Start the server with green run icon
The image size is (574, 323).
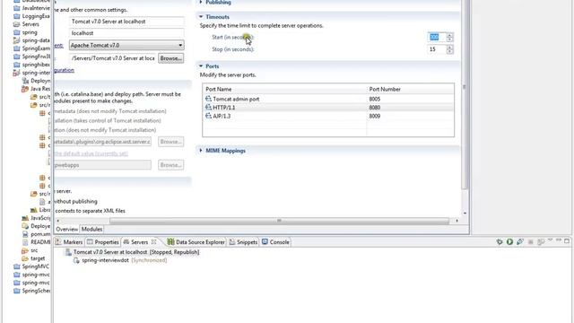pos(509,242)
